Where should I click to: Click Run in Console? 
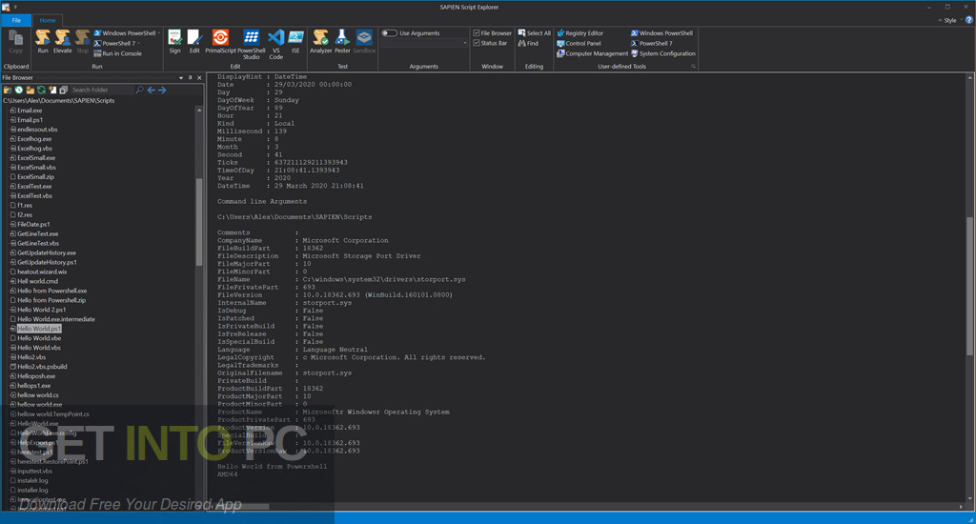click(x=117, y=53)
